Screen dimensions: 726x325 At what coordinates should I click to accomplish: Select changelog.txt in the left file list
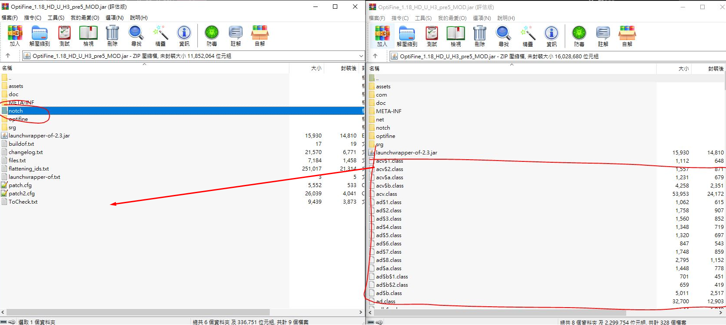[x=26, y=152]
